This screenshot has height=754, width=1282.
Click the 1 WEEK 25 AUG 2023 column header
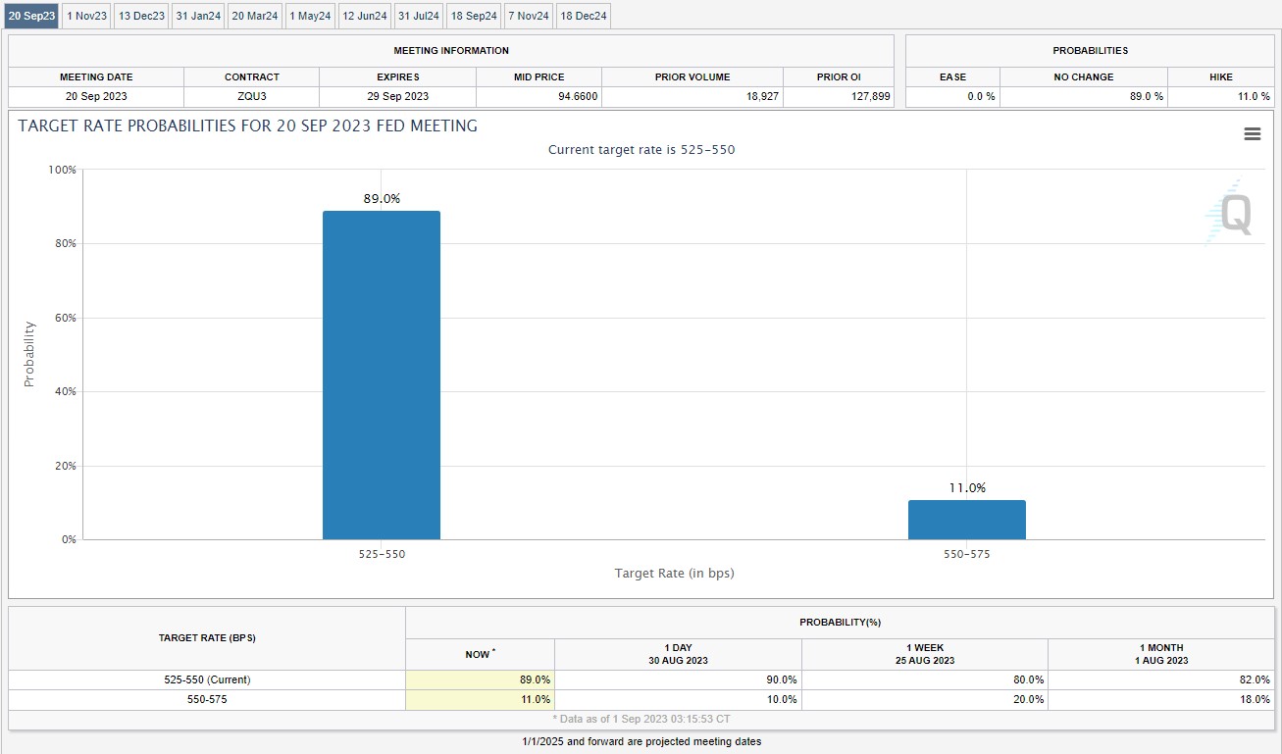click(x=924, y=654)
